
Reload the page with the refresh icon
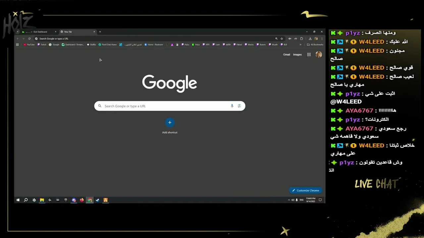tap(29, 39)
